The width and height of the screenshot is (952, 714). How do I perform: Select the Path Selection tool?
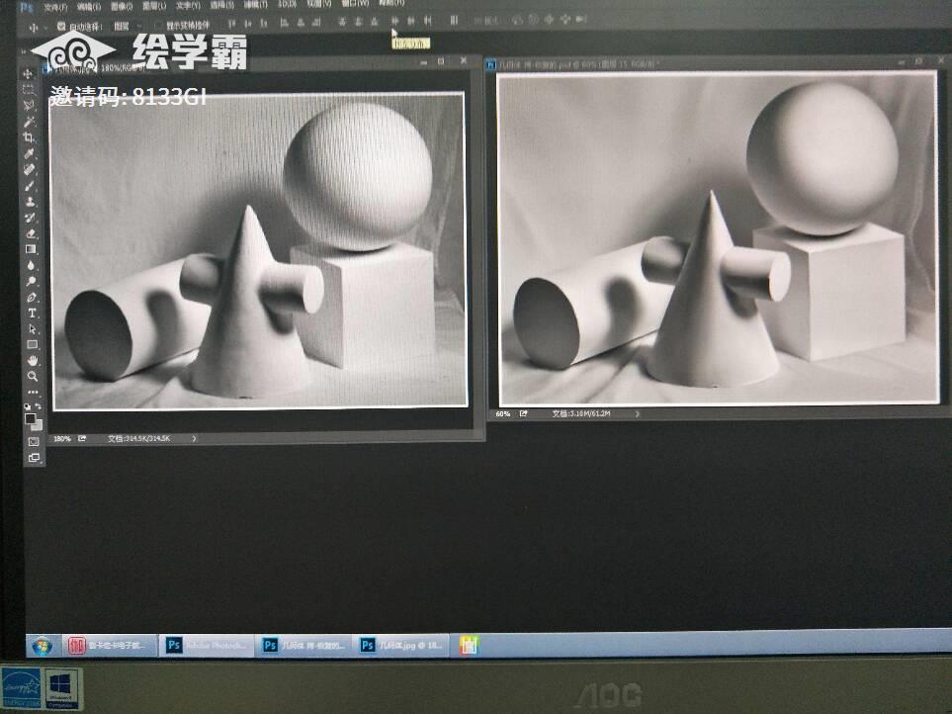(x=33, y=328)
